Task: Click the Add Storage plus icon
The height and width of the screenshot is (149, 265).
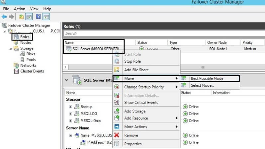Action: (x=117, y=111)
